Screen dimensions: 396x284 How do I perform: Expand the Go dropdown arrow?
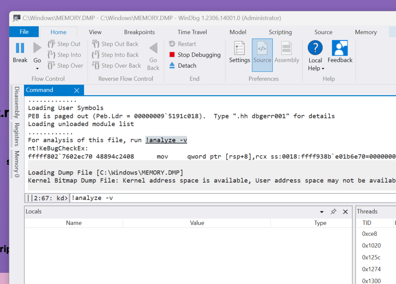[37, 68]
